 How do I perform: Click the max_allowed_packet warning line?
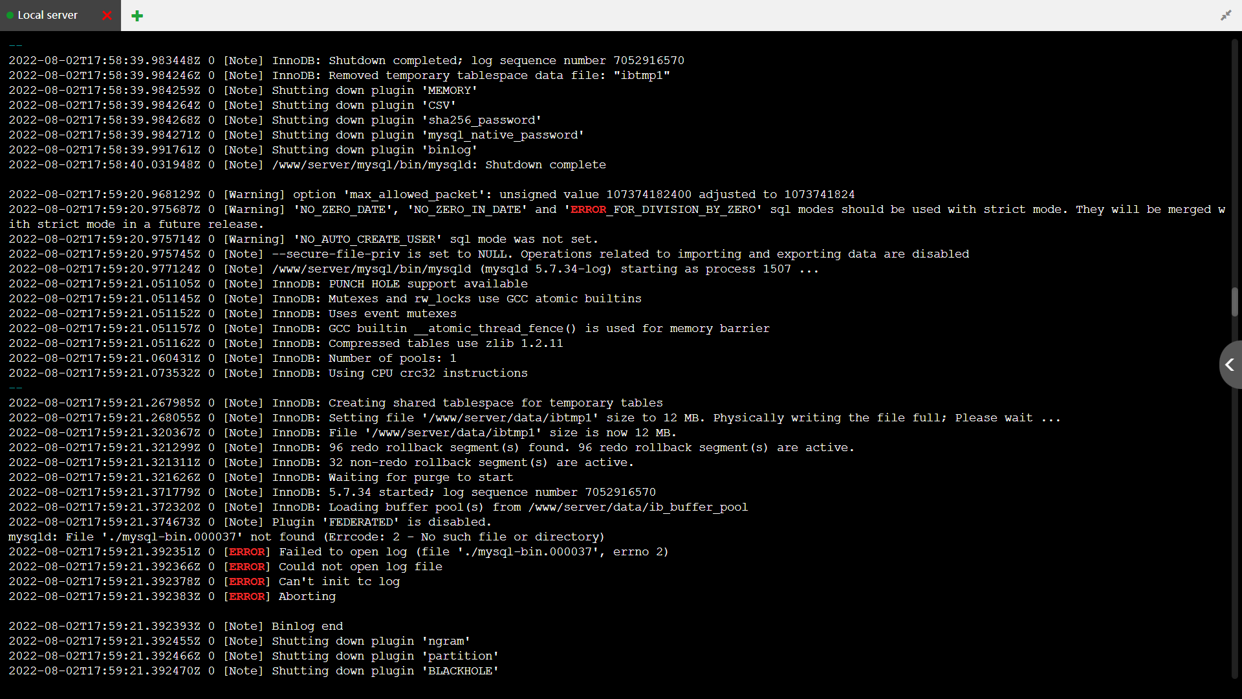tap(573, 194)
